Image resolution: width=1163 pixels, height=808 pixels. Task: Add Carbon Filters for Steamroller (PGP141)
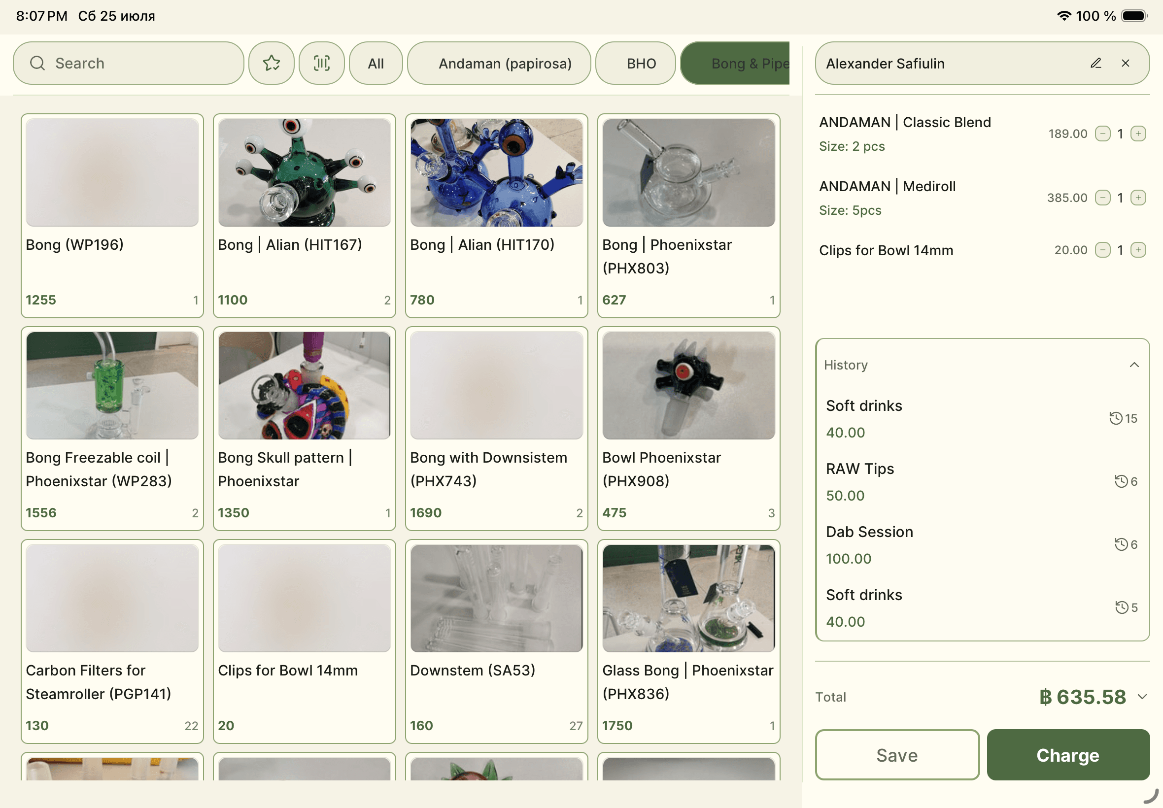click(x=112, y=641)
